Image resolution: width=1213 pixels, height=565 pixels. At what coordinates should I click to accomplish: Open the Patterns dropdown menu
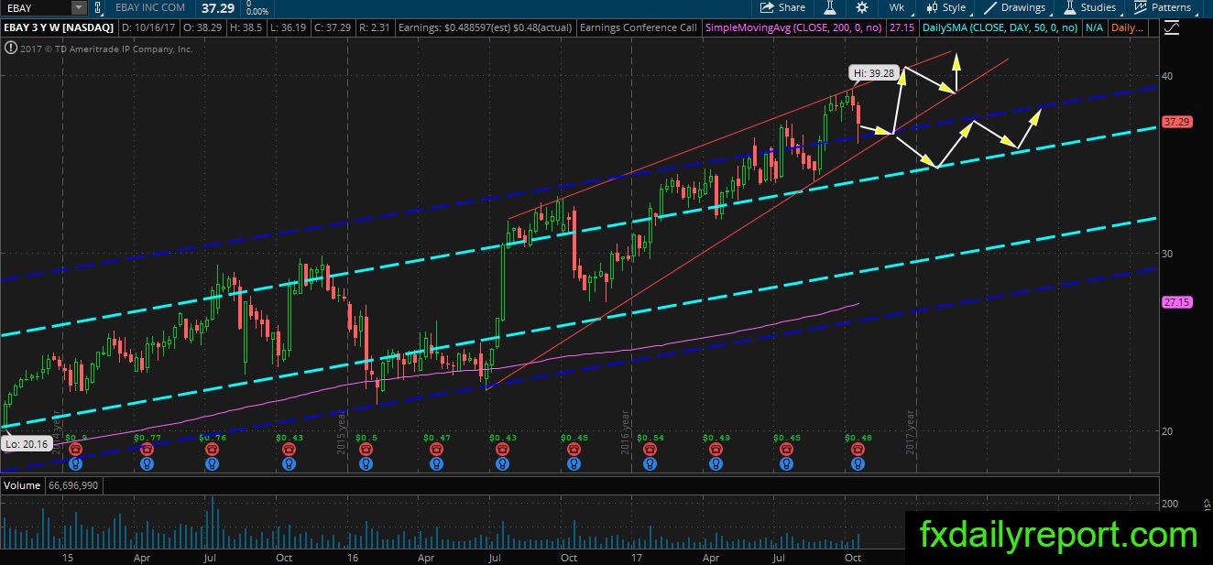1165,7
